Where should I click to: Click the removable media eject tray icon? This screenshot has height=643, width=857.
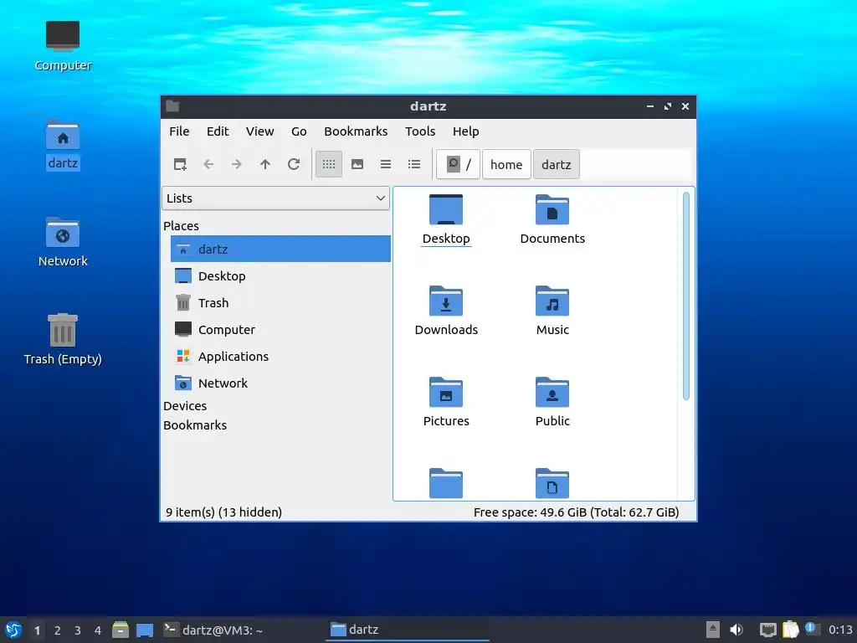click(x=713, y=630)
